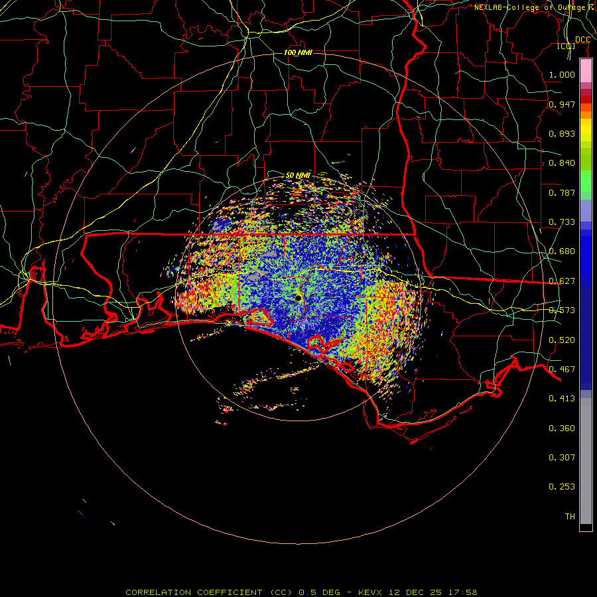Click the "0.947" legend value
597x597 pixels.
pos(562,104)
